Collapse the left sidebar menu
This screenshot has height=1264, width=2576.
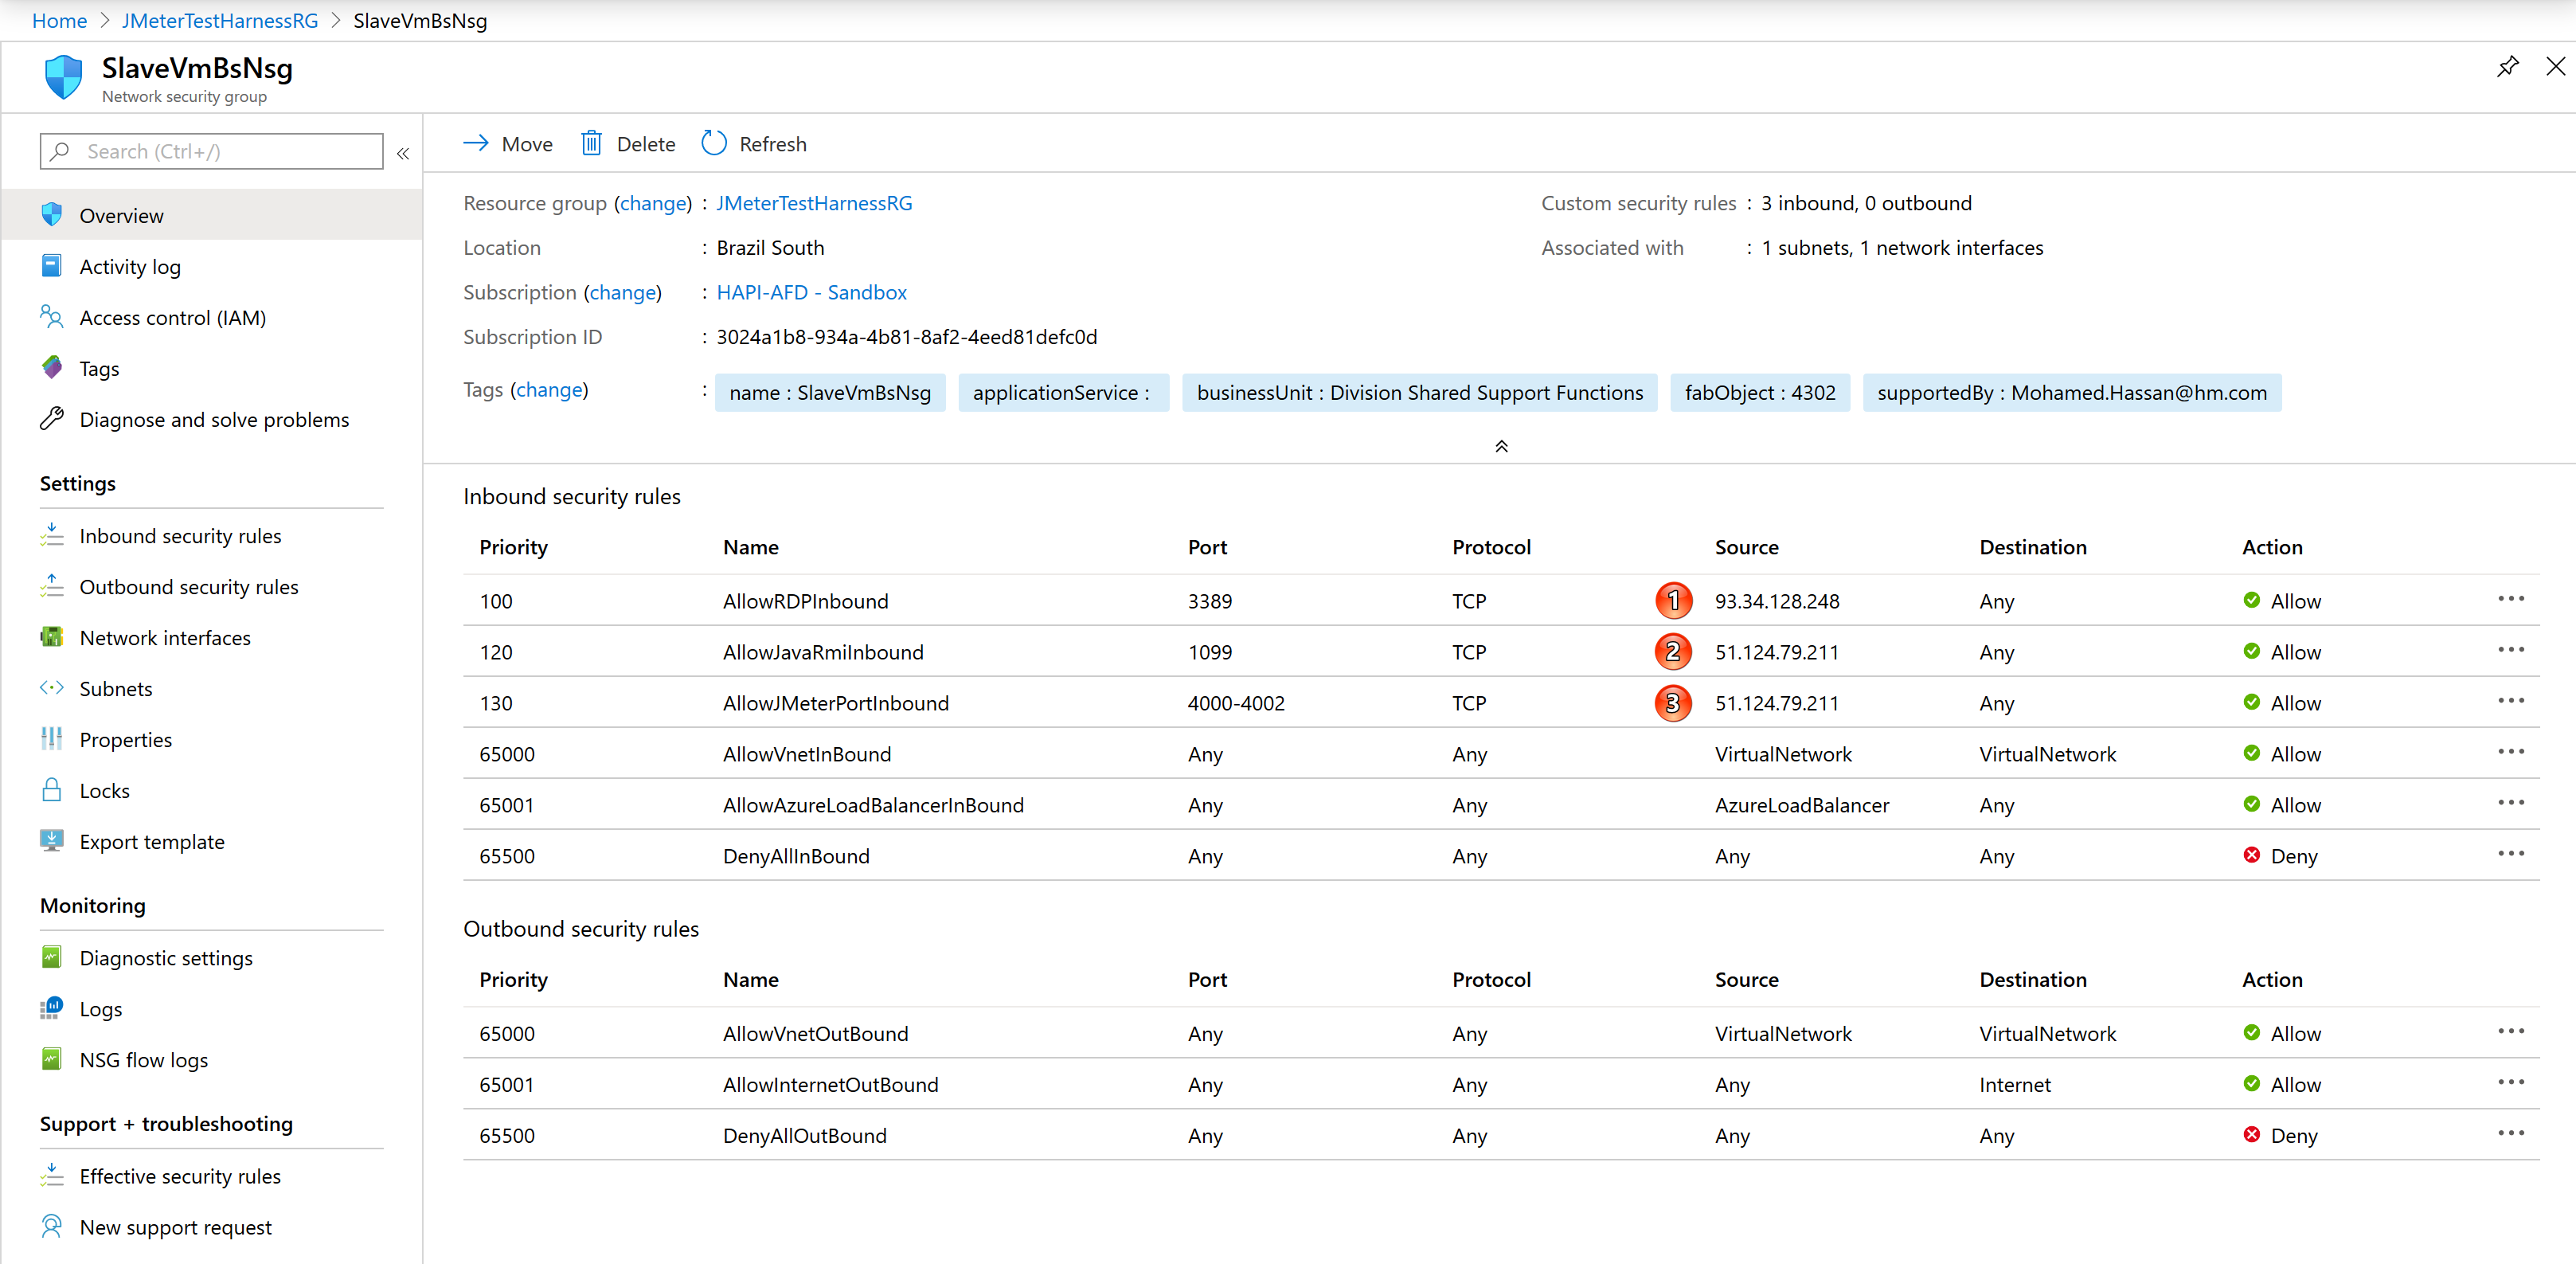click(403, 153)
